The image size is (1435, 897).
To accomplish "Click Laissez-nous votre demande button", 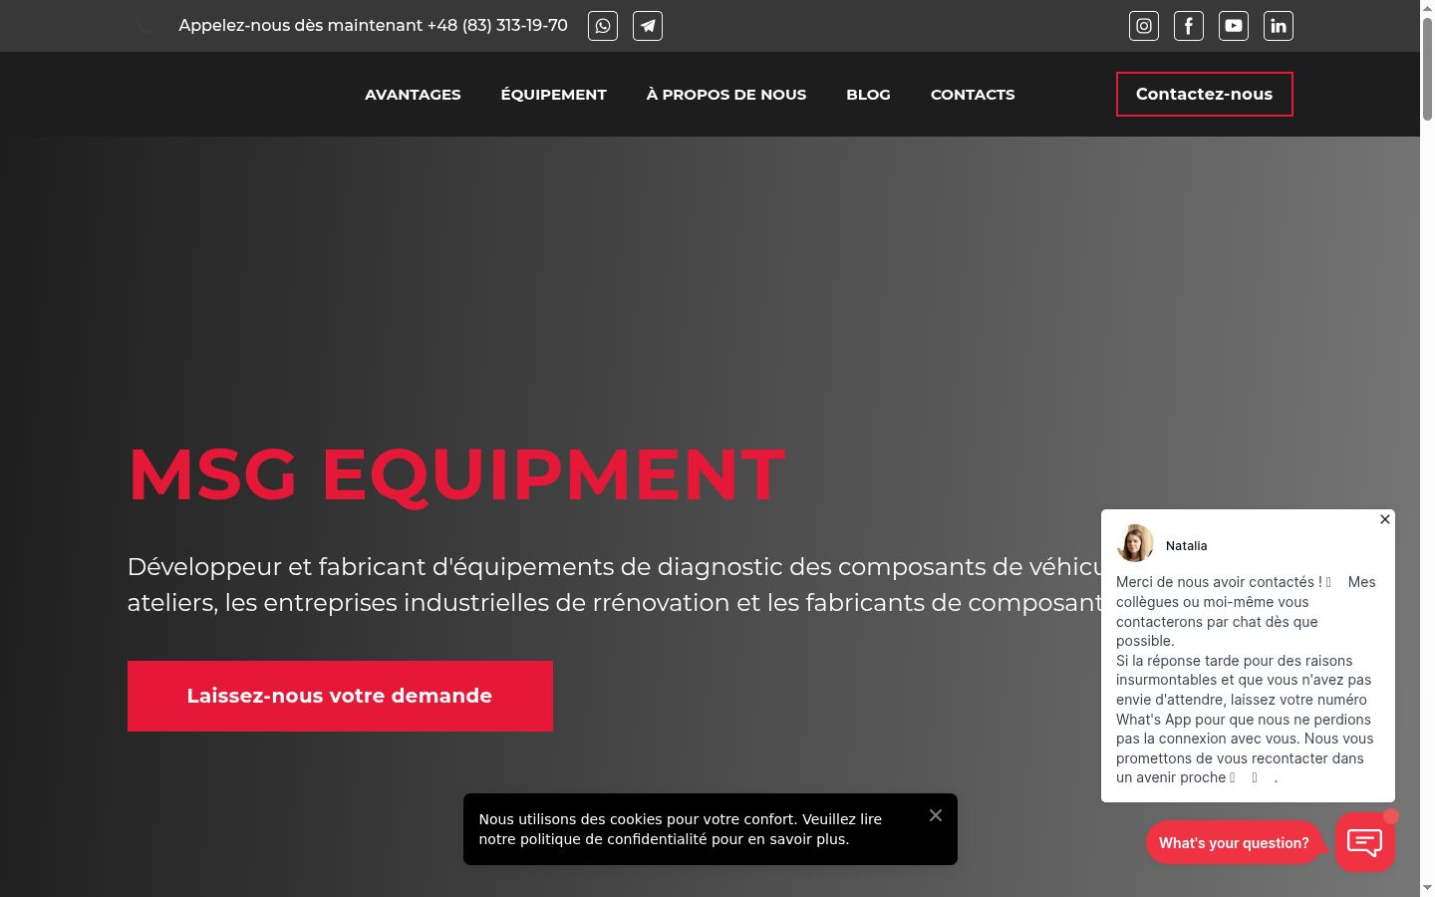I will [340, 696].
